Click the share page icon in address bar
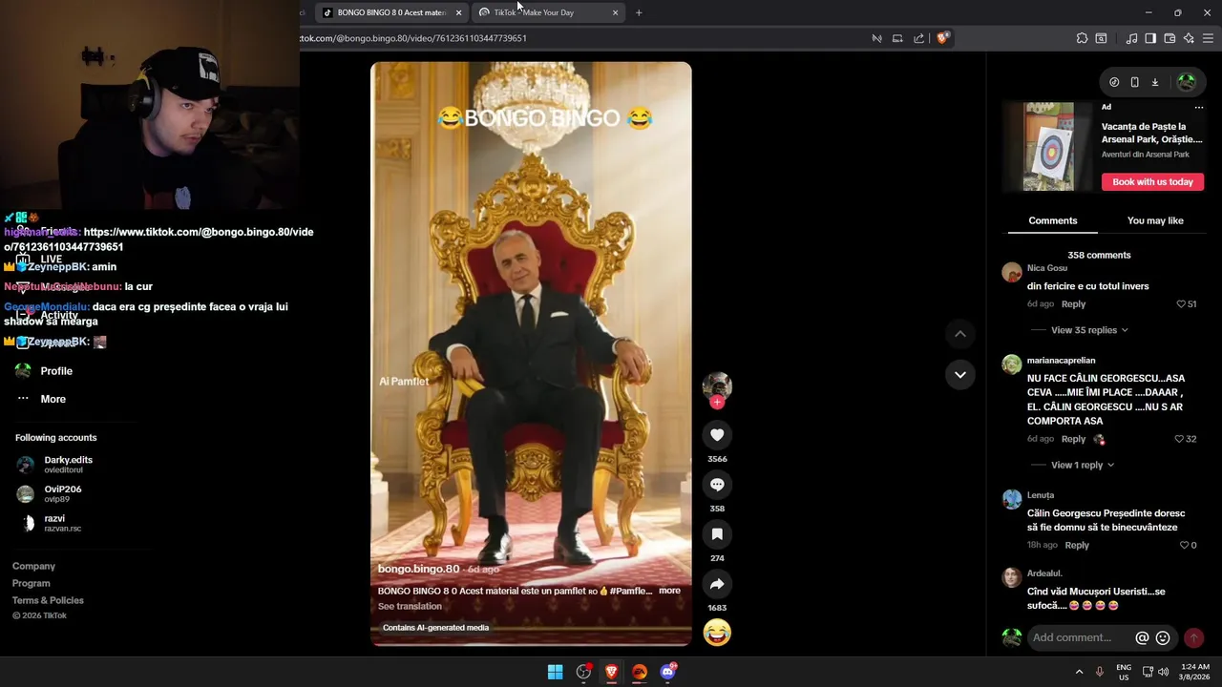The image size is (1222, 687). tap(918, 38)
